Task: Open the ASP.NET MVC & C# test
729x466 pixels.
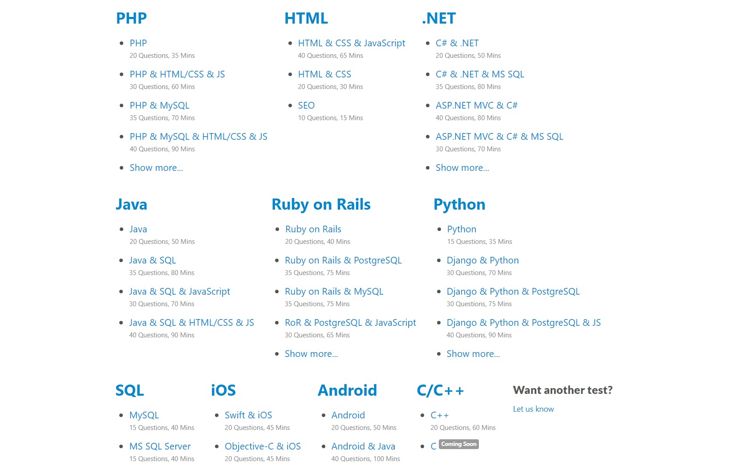Action: 476,105
